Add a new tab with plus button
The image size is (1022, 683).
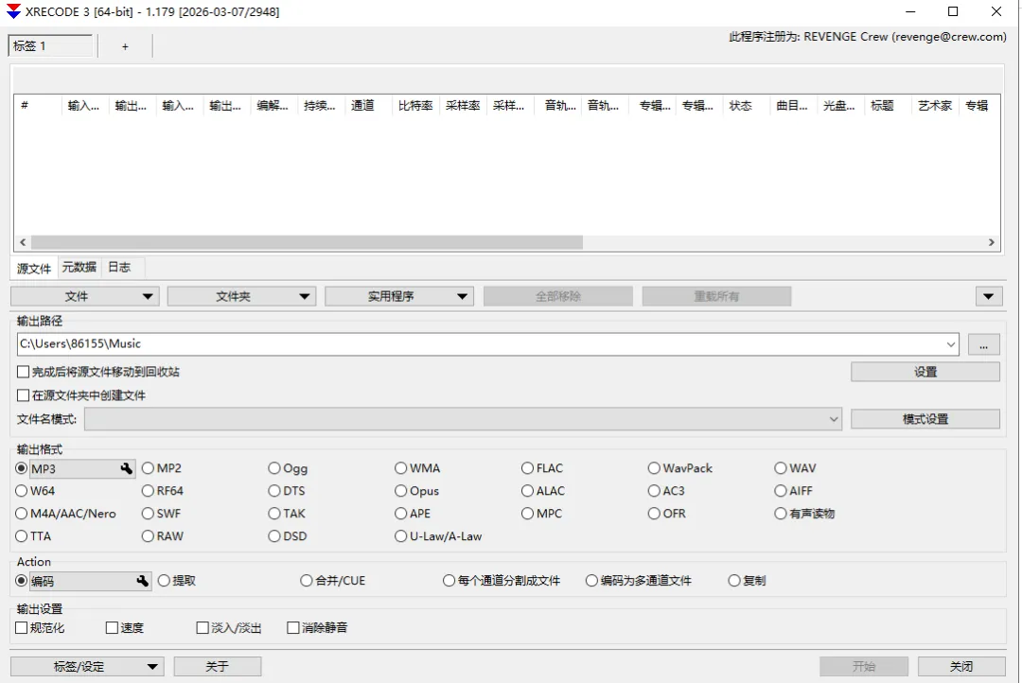tap(125, 46)
